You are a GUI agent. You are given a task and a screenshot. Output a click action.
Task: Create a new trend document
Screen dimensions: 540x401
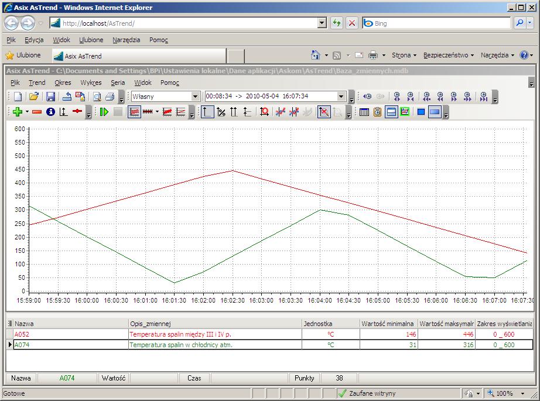pyautogui.click(x=18, y=97)
